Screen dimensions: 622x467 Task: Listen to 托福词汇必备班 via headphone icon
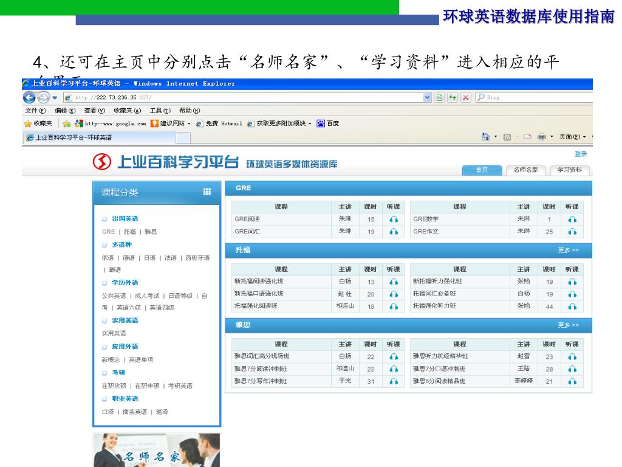tap(572, 294)
